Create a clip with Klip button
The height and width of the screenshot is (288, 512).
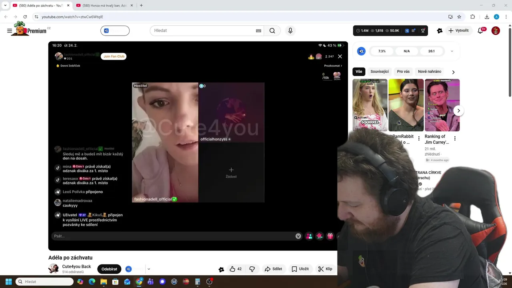click(x=325, y=269)
